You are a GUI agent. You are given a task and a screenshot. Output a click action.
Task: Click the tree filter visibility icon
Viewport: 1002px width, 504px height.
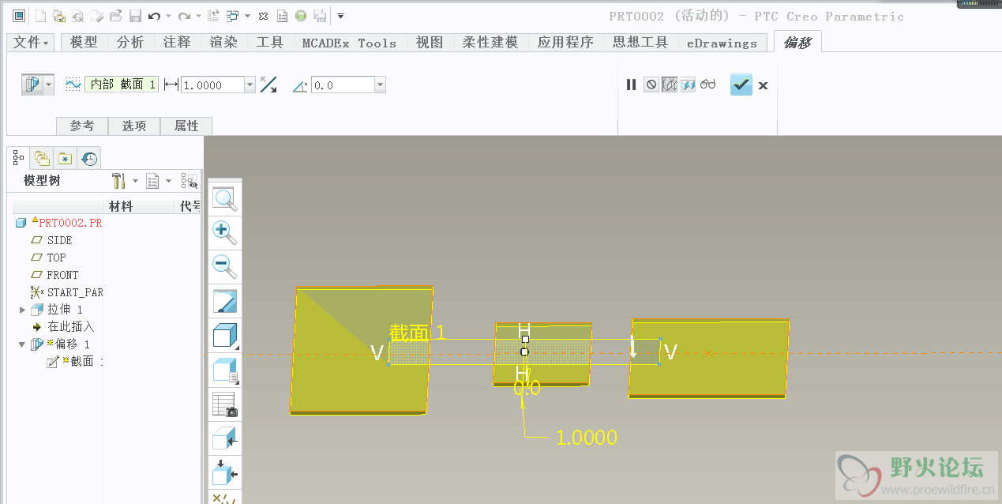tap(190, 181)
